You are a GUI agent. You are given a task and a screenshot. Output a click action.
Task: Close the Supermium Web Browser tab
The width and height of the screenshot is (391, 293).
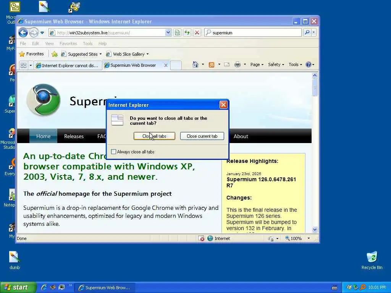pyautogui.click(x=166, y=65)
